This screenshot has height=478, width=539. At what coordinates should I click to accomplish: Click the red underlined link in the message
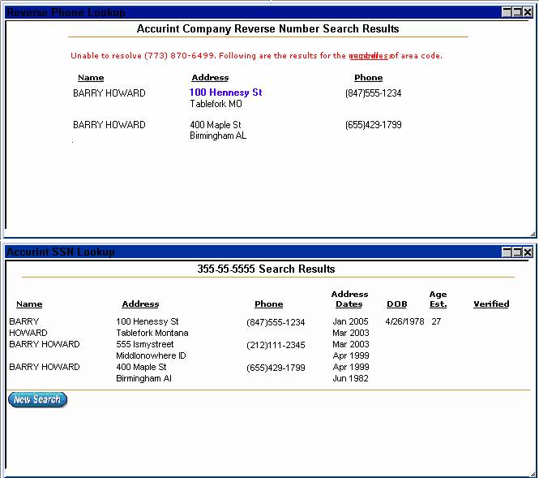369,56
